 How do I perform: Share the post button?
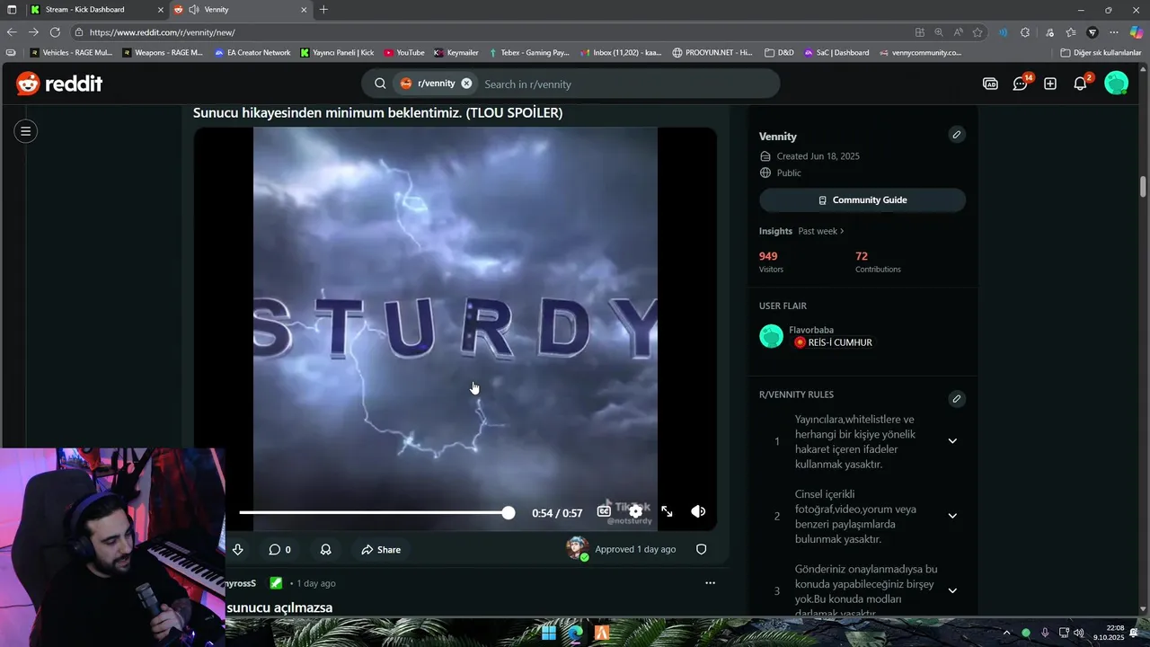point(381,549)
